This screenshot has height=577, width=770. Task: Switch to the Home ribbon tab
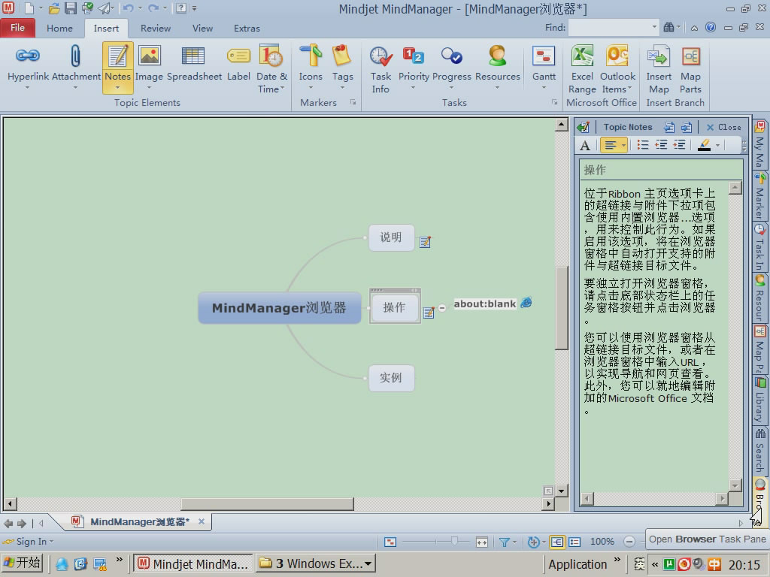coord(59,28)
